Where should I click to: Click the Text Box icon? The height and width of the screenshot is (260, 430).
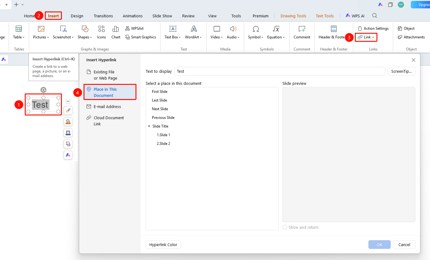(x=173, y=29)
